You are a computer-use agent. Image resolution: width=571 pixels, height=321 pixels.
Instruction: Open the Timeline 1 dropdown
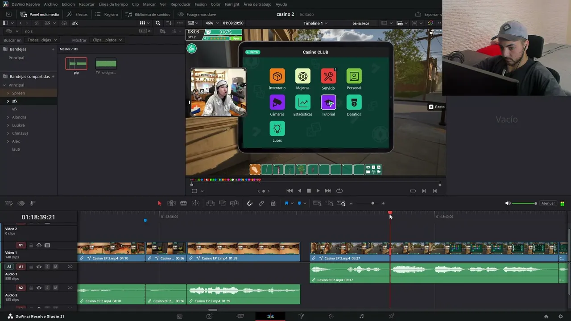(x=315, y=23)
